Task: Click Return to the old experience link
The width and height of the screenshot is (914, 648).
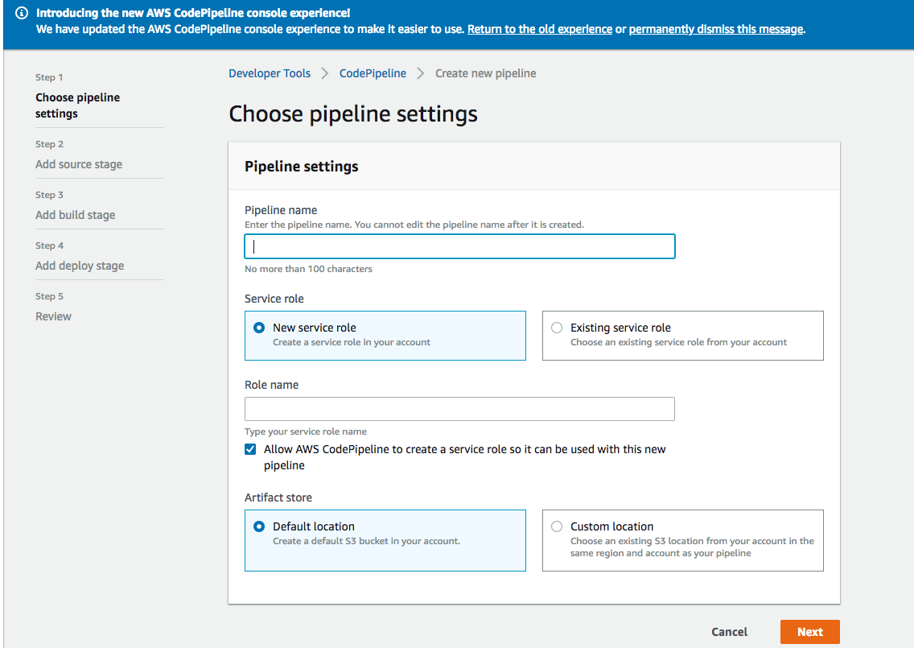Action: [x=540, y=29]
